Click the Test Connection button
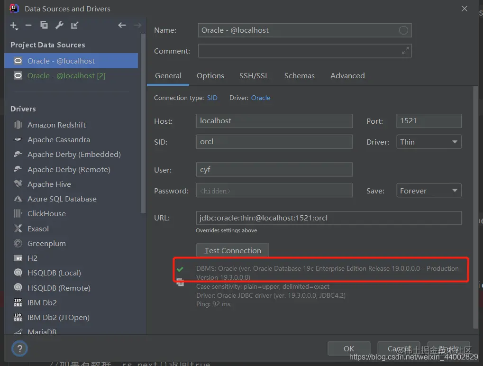 click(233, 250)
